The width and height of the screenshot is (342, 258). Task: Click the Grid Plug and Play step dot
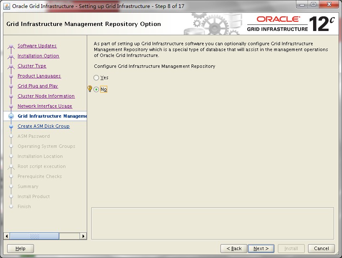pos(11,86)
